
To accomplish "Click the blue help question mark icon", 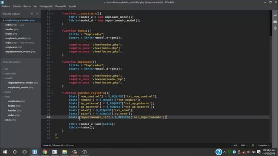I will 218,152.
